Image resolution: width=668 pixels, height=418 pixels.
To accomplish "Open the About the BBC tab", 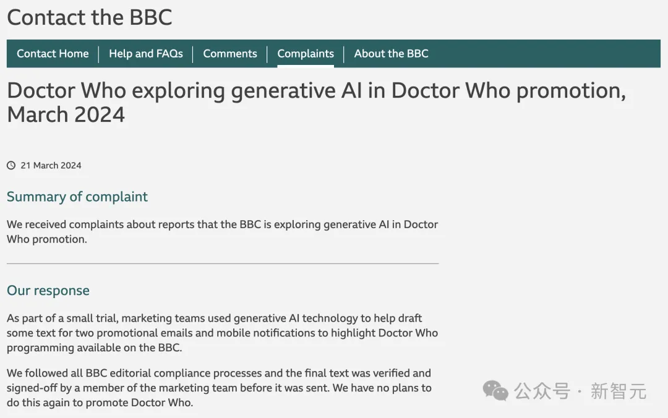I will tap(391, 54).
